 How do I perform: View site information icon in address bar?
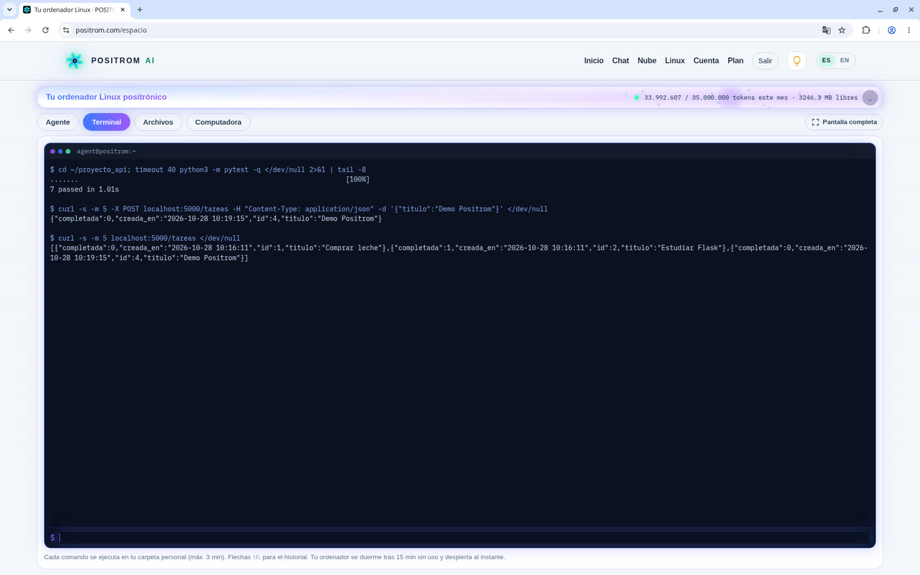[66, 30]
